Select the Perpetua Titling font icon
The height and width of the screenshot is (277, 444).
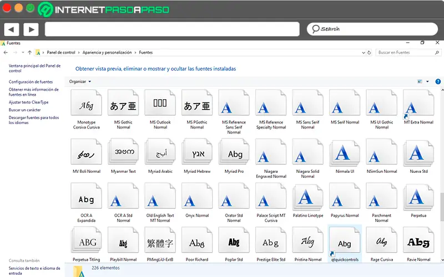[x=87, y=240]
